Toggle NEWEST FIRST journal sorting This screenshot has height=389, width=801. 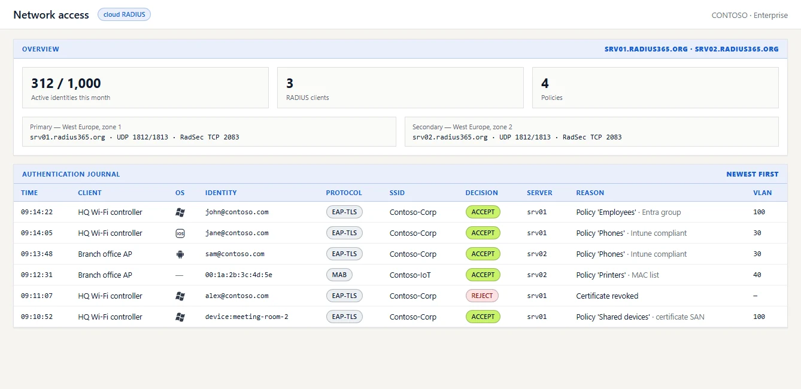click(x=753, y=174)
